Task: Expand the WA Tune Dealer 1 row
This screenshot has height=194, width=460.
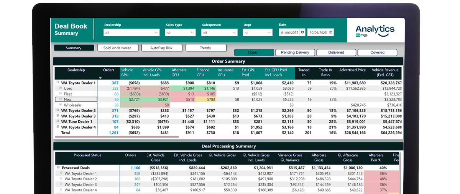Action: click(58, 121)
